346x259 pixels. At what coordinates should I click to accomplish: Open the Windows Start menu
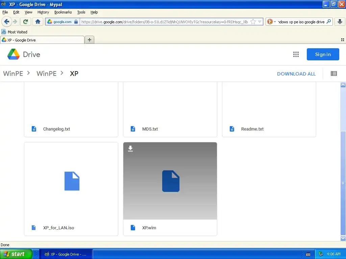(x=16, y=254)
